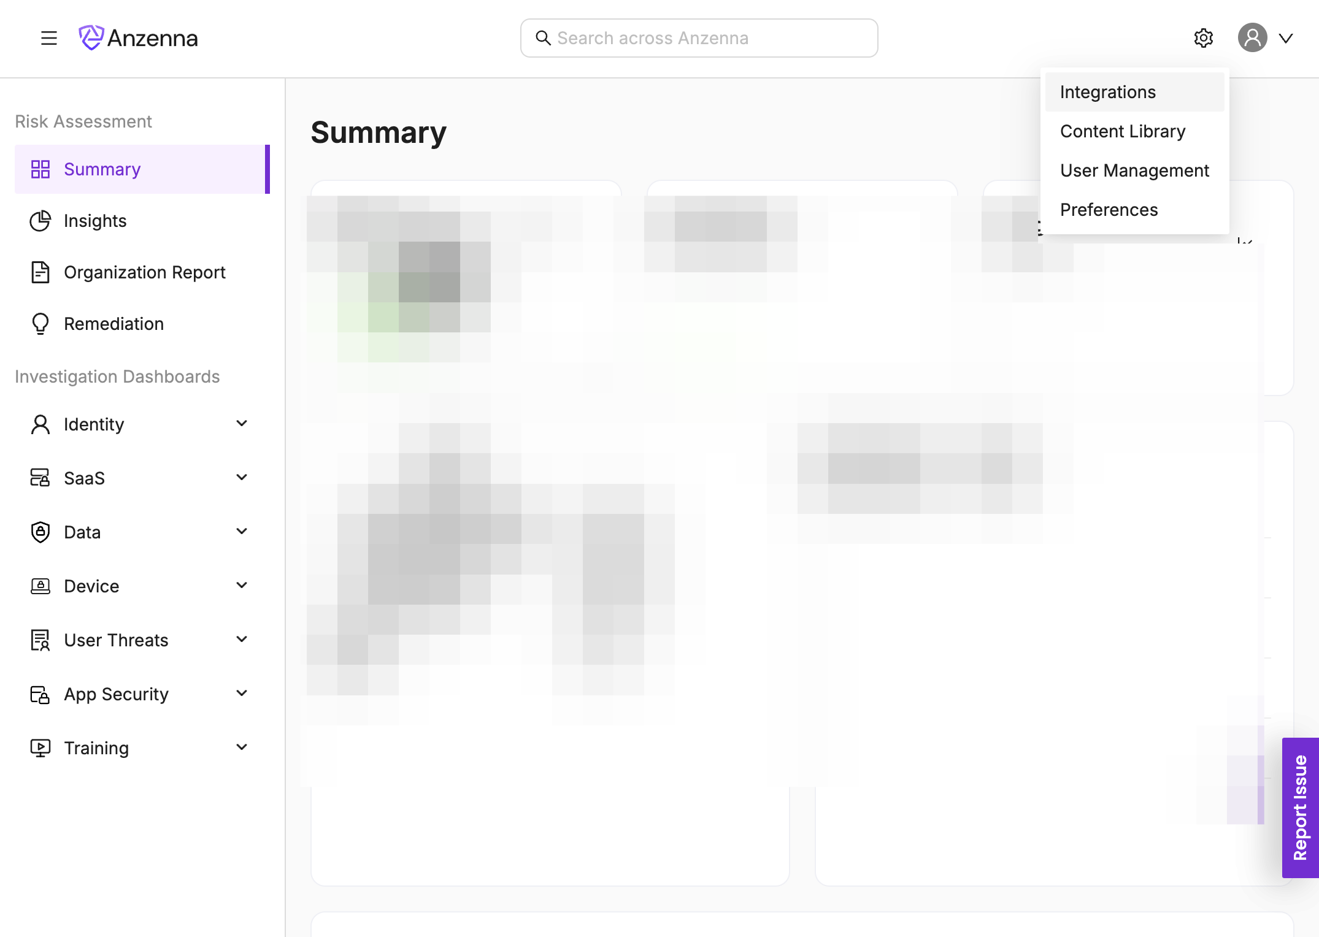Click the user avatar icon
The height and width of the screenshot is (937, 1319).
tap(1252, 38)
